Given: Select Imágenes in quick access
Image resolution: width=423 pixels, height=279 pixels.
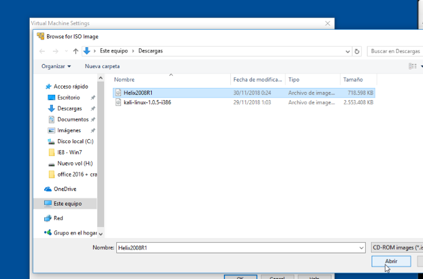Looking at the screenshot, I should pos(51,130).
